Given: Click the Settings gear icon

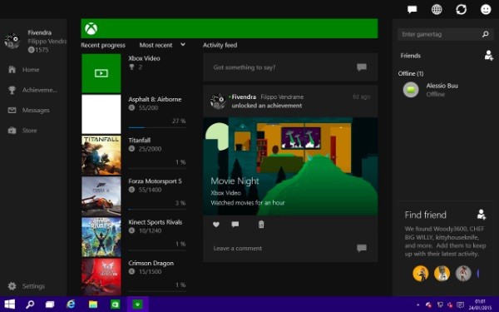Looking at the screenshot, I should click(12, 286).
